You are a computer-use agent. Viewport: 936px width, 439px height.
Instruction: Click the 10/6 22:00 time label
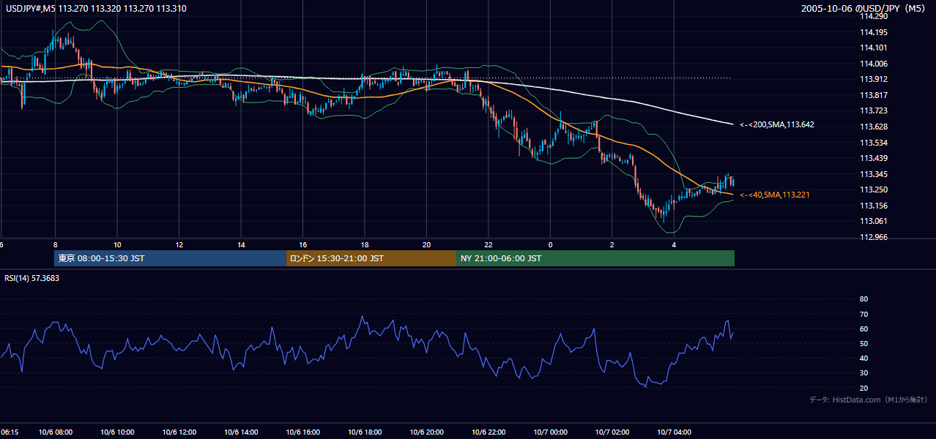(489, 432)
